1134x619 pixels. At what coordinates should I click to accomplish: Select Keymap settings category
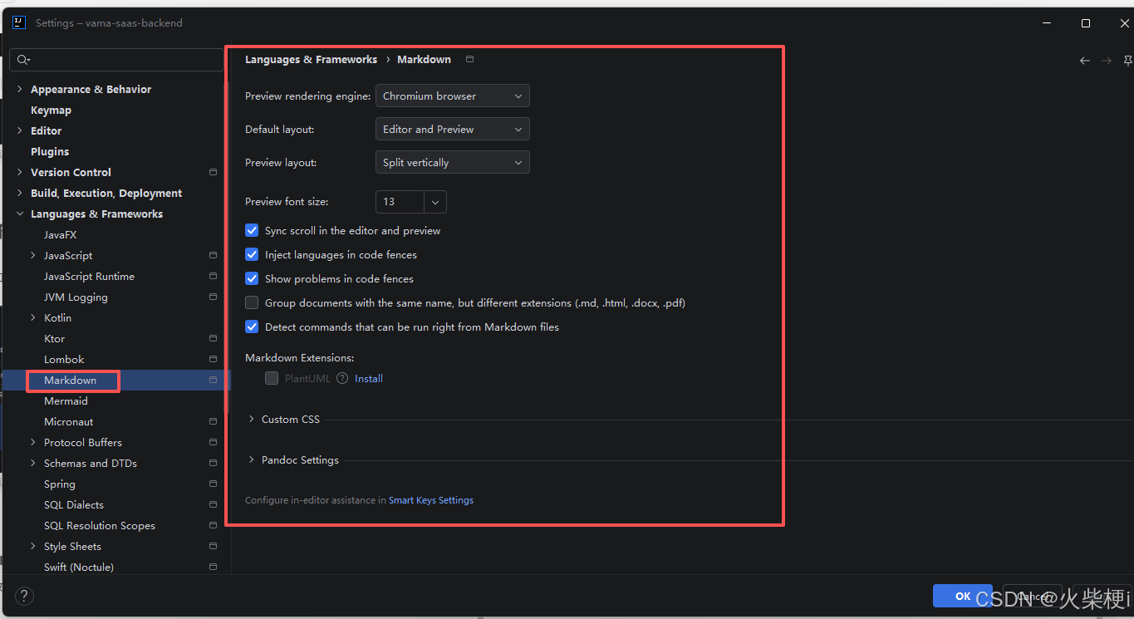click(x=51, y=110)
